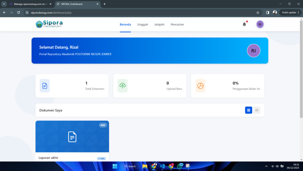
Task: Click the Upload Baru cloud icon
Action: coord(122,86)
